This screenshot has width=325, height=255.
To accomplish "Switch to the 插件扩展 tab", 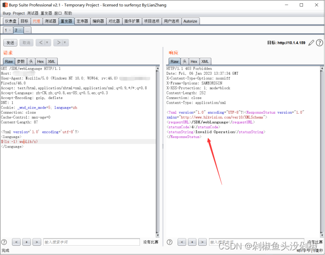I will pyautogui.click(x=132, y=21).
